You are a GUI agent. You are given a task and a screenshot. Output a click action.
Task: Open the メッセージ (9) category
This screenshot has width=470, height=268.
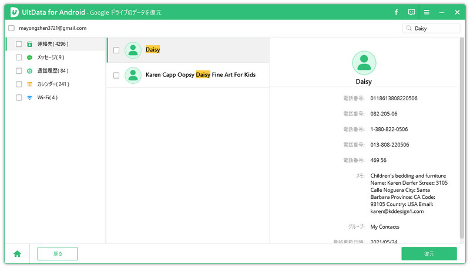[51, 57]
